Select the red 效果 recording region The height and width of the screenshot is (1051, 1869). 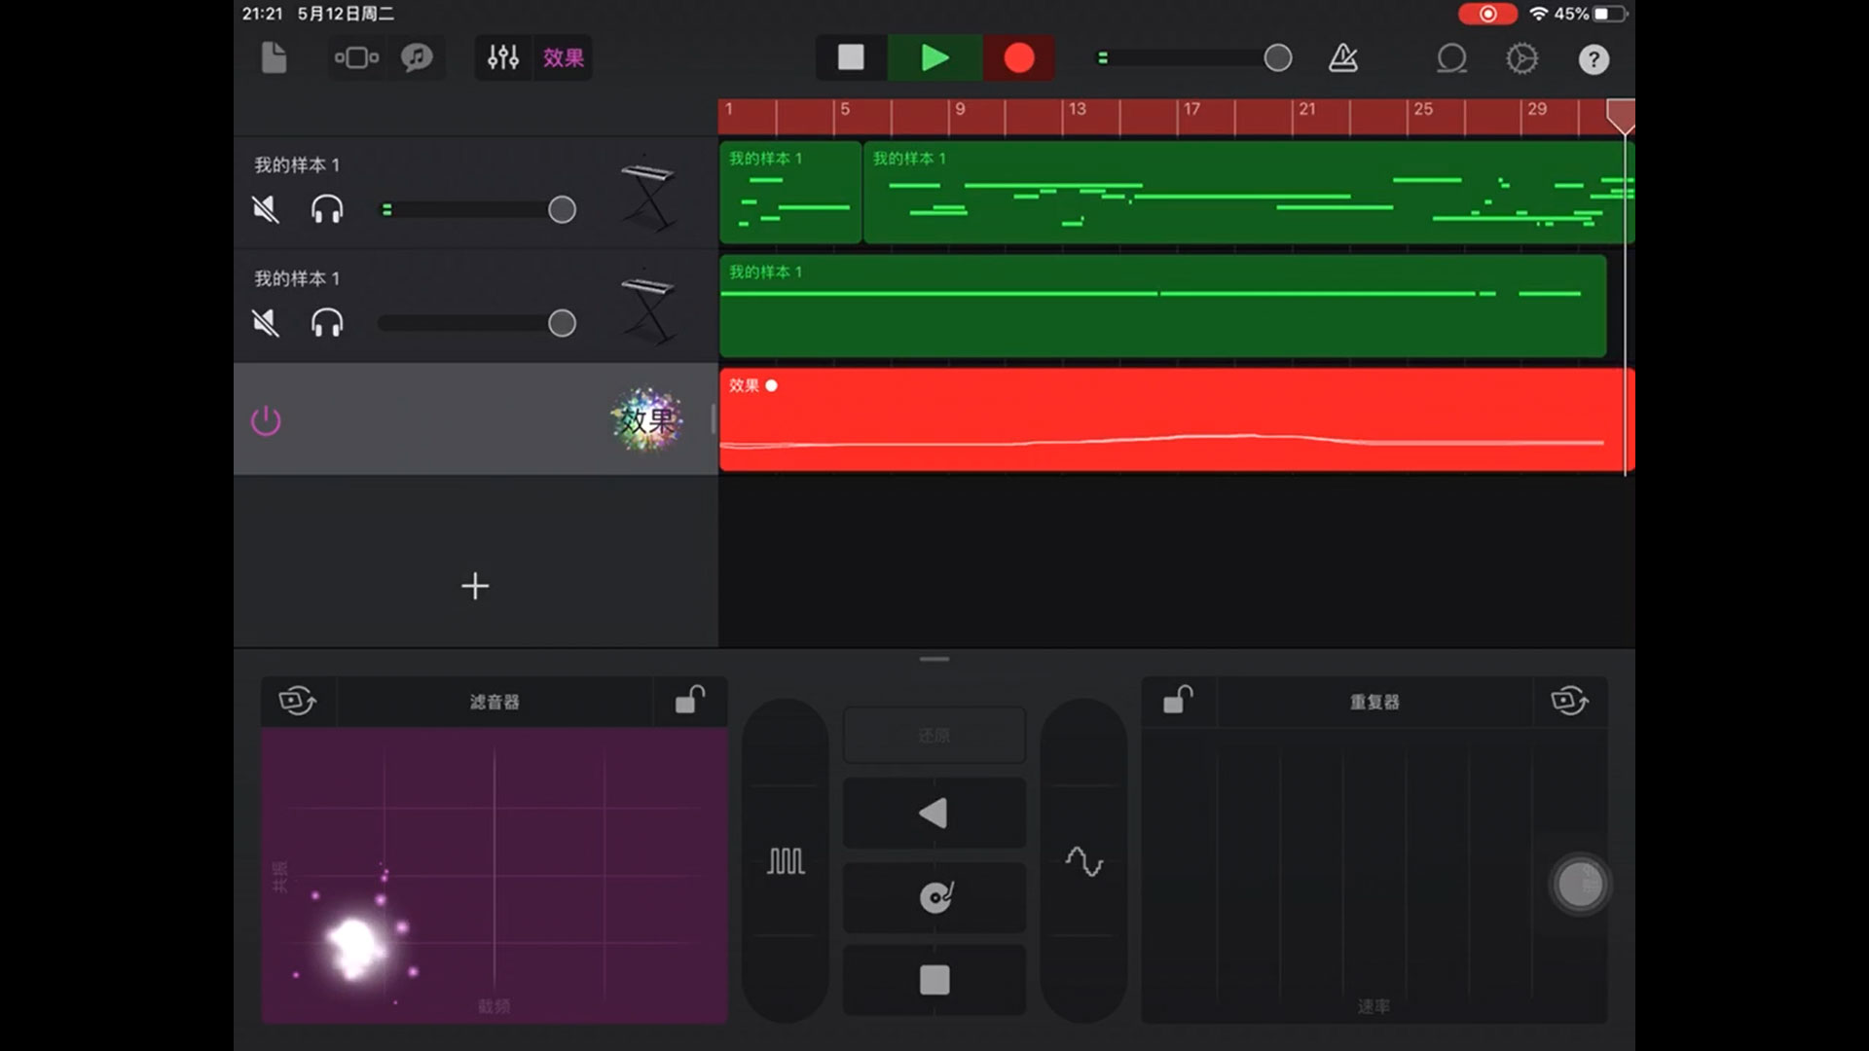click(1177, 420)
